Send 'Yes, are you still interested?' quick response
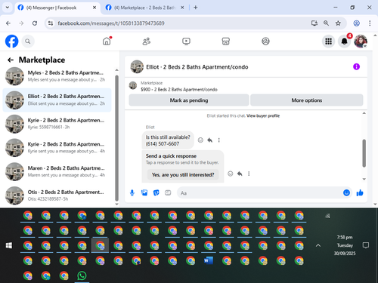This screenshot has width=378, height=283. coord(183,174)
